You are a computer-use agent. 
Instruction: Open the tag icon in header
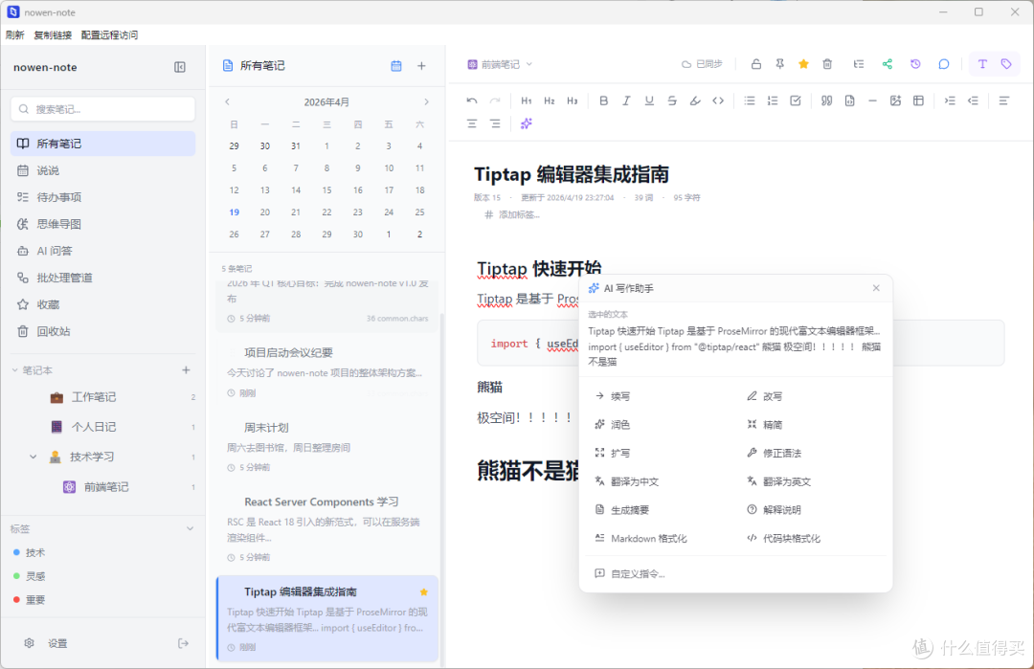click(1005, 64)
